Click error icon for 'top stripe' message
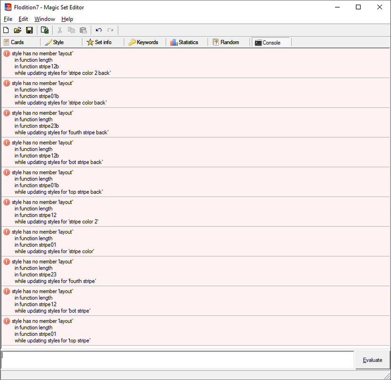391x380 pixels. [7, 321]
